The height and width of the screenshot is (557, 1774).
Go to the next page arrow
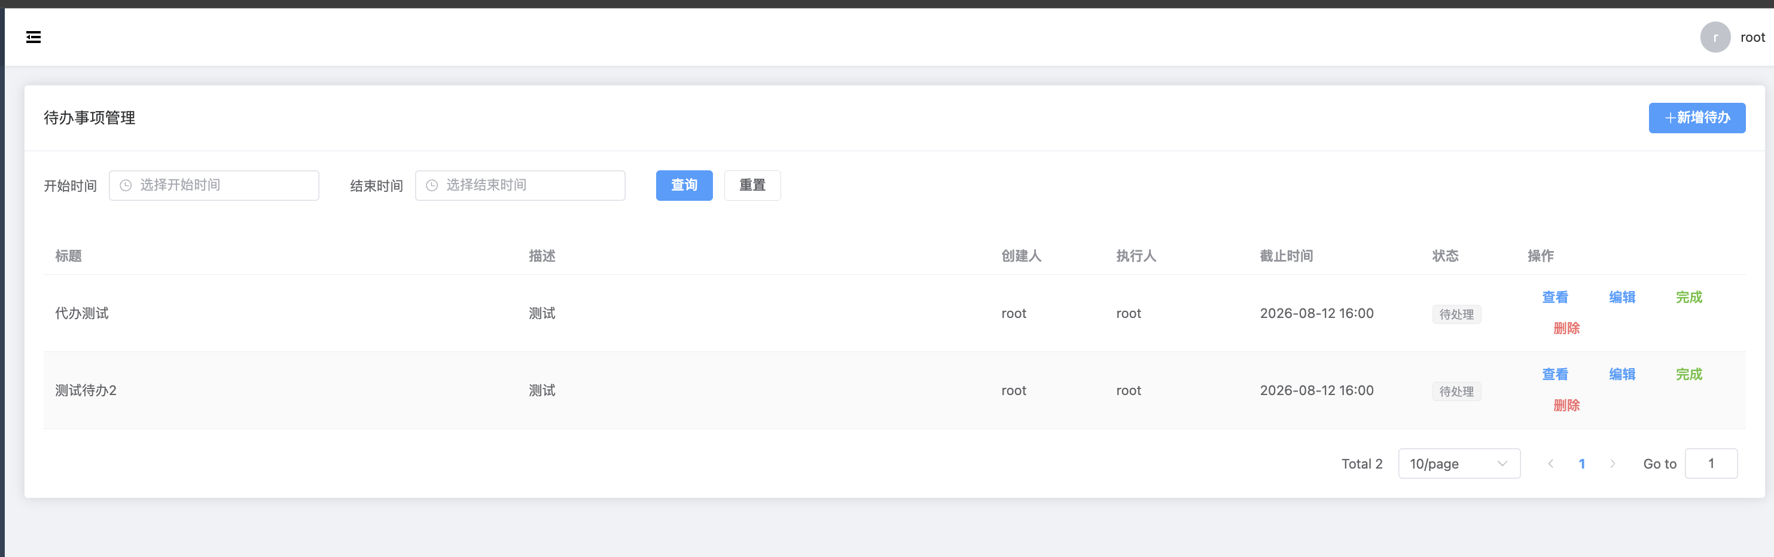point(1612,463)
